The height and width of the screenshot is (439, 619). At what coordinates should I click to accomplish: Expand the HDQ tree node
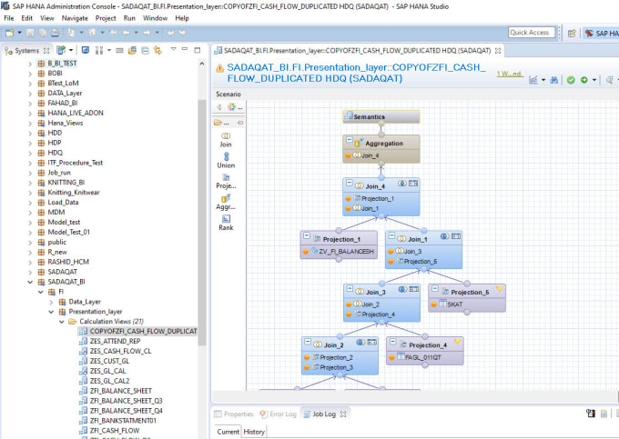point(30,153)
